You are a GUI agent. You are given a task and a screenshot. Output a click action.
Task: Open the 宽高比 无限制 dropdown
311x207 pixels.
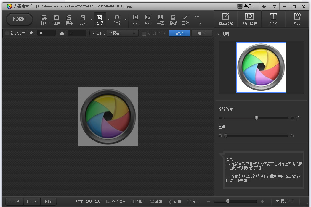[x=122, y=33]
